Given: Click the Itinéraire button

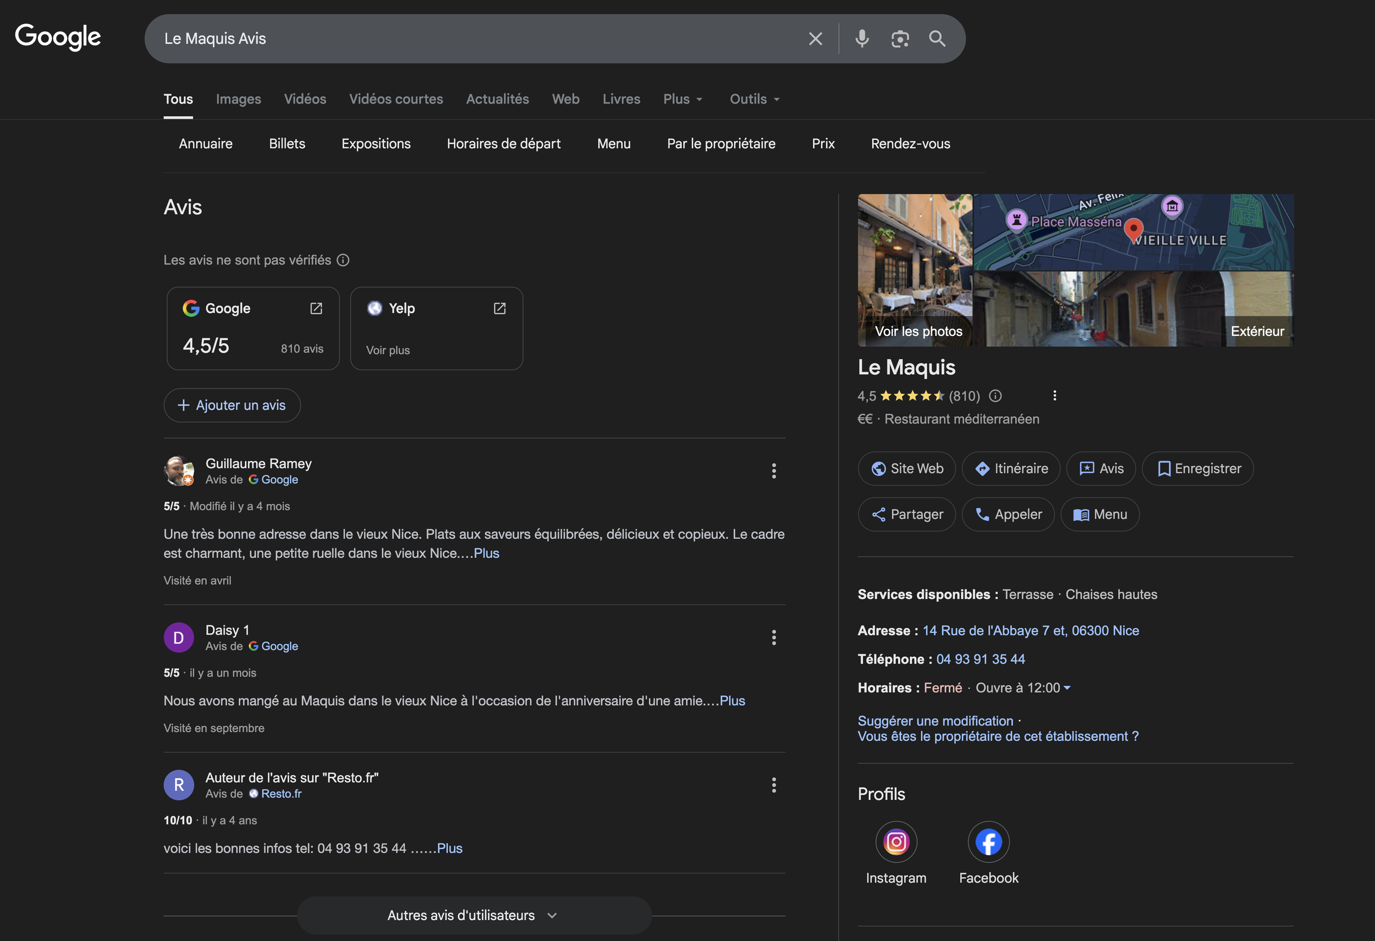Looking at the screenshot, I should point(1010,468).
